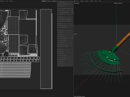Click the Boundary to Circle icon

click(x=58, y=44)
